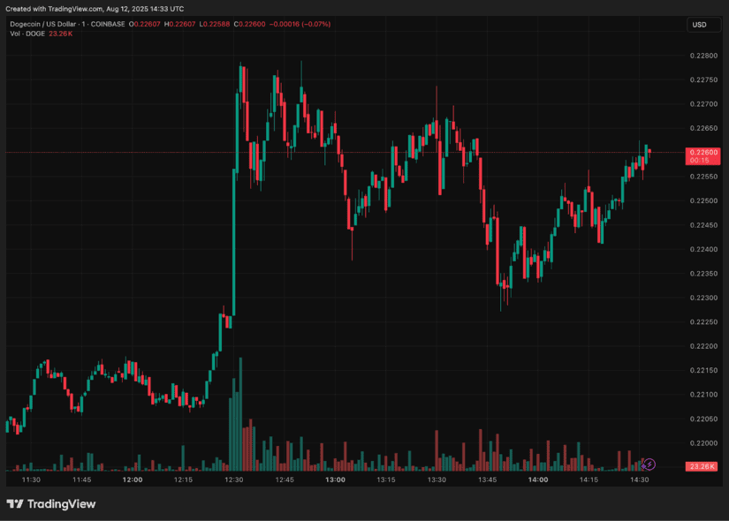Viewport: 729px width, 521px height.
Task: Click the 12:30 time axis label
Action: (234, 479)
